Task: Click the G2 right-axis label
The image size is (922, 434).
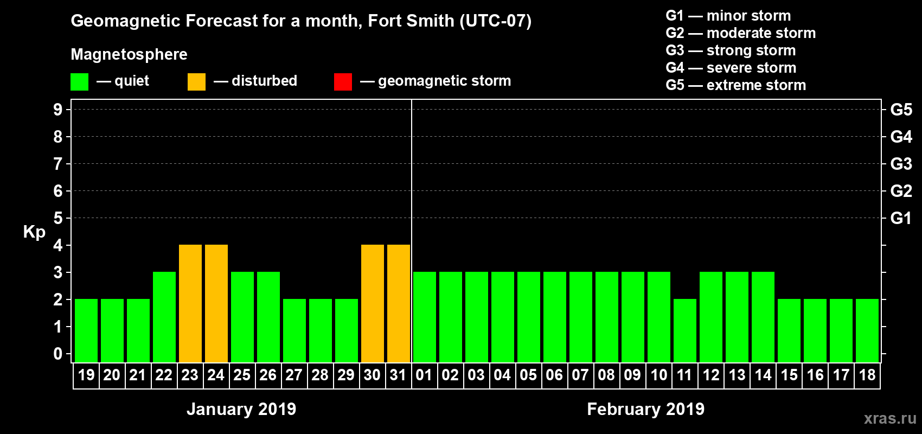Action: (x=901, y=191)
